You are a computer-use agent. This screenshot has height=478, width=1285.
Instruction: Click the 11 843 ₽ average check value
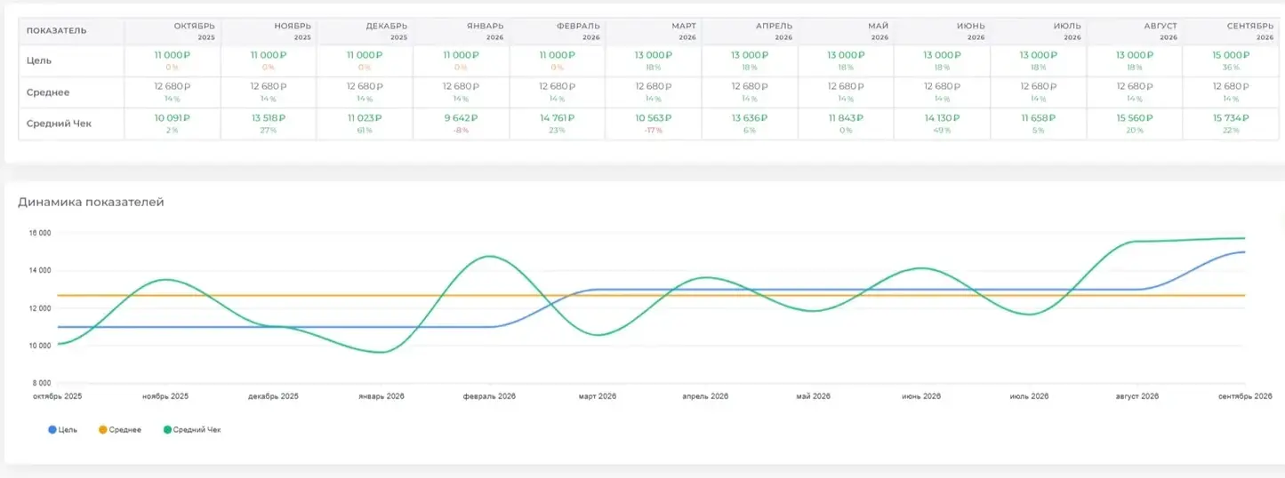(x=846, y=118)
